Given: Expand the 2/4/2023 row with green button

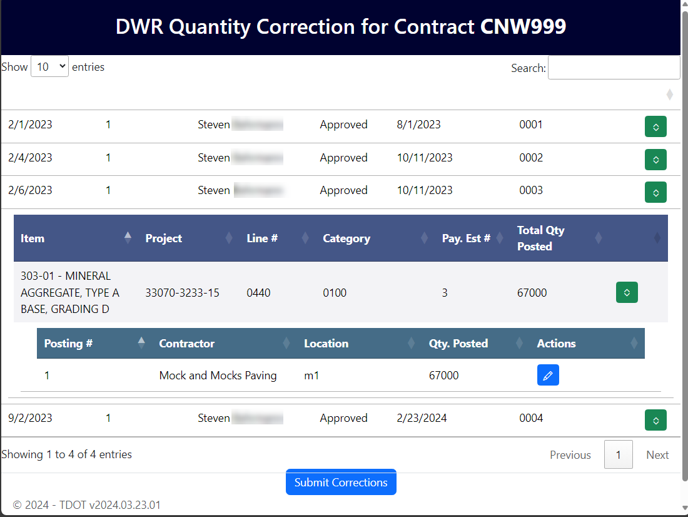Looking at the screenshot, I should point(655,160).
